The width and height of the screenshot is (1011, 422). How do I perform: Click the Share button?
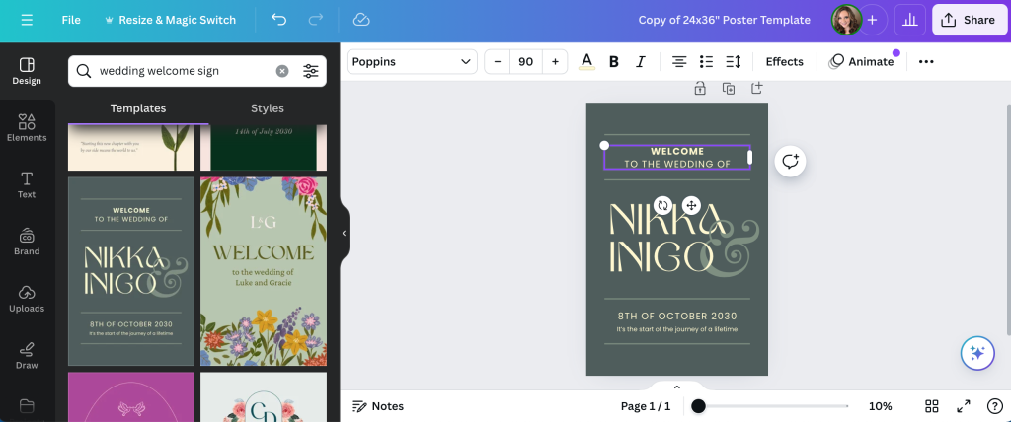coord(968,20)
